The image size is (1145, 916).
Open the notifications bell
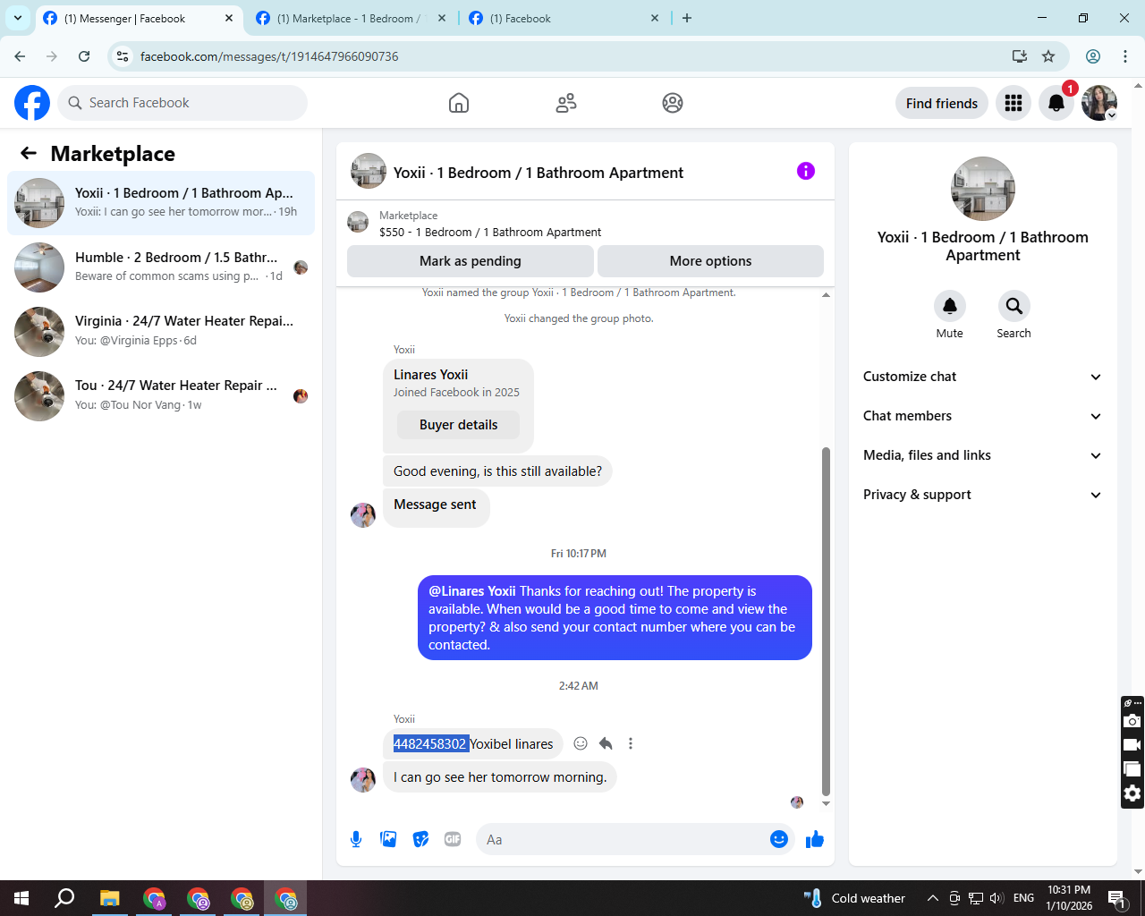pyautogui.click(x=1056, y=103)
